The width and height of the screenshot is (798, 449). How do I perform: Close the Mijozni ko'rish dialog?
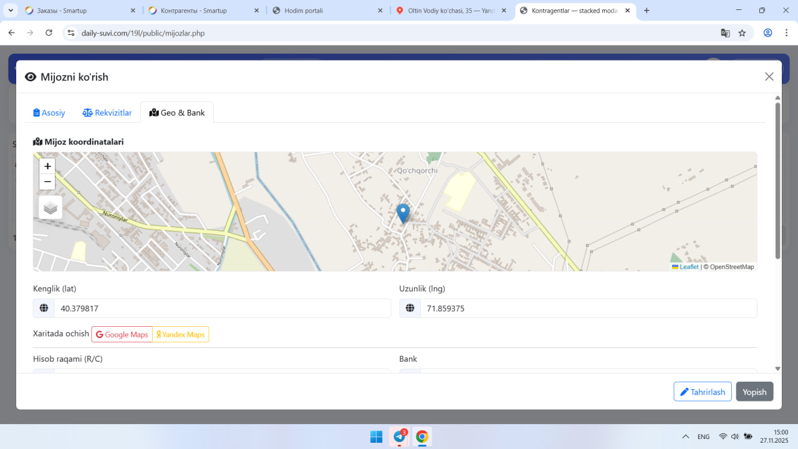(769, 77)
